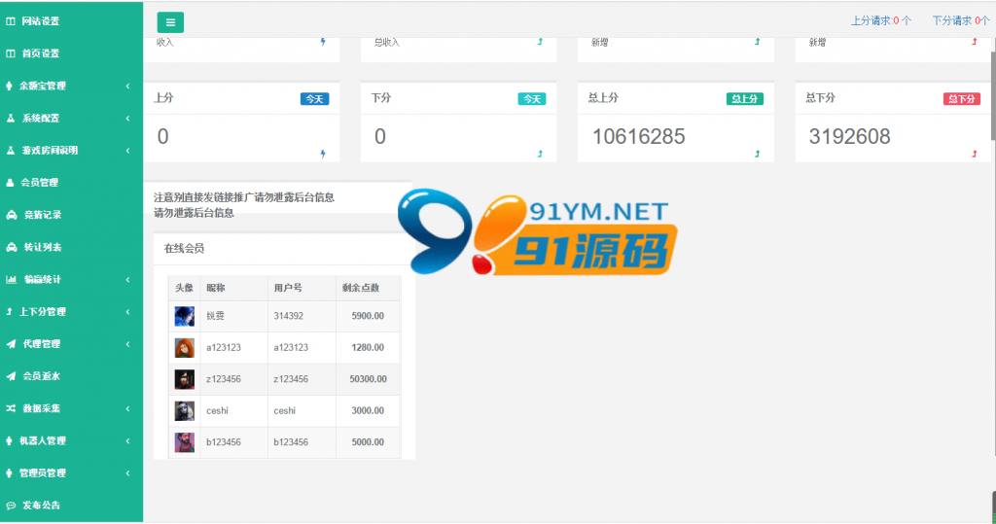Expand the 管理员管理 submenu chevron
The image size is (996, 524).
point(127,473)
